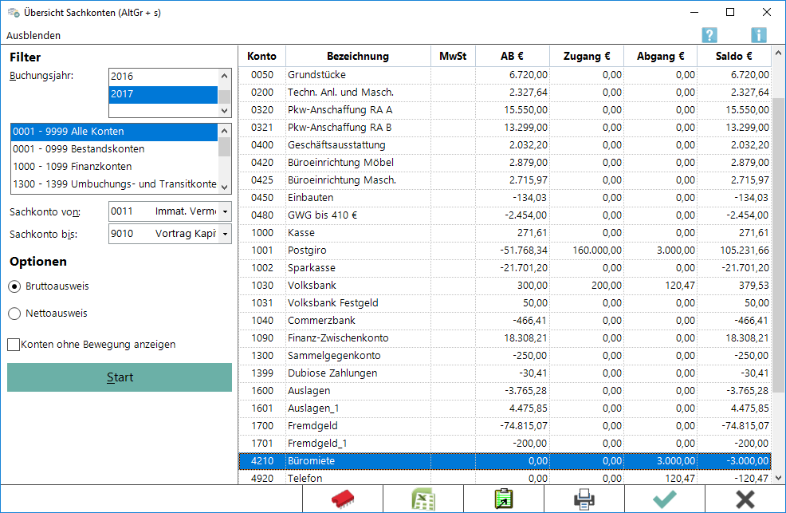Select the highlighted Büromiete row

(x=505, y=461)
